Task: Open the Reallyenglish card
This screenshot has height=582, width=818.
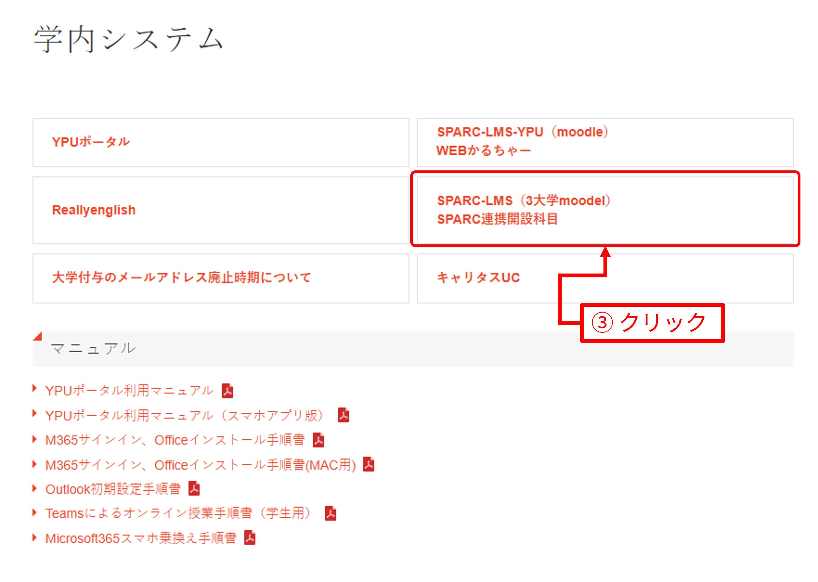Action: tap(220, 210)
